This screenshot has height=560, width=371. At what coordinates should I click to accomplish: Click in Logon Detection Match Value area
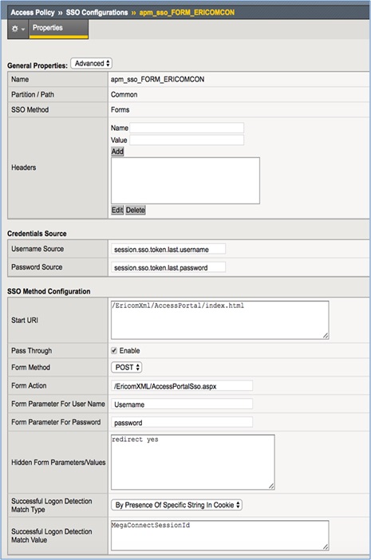pyautogui.click(x=220, y=535)
